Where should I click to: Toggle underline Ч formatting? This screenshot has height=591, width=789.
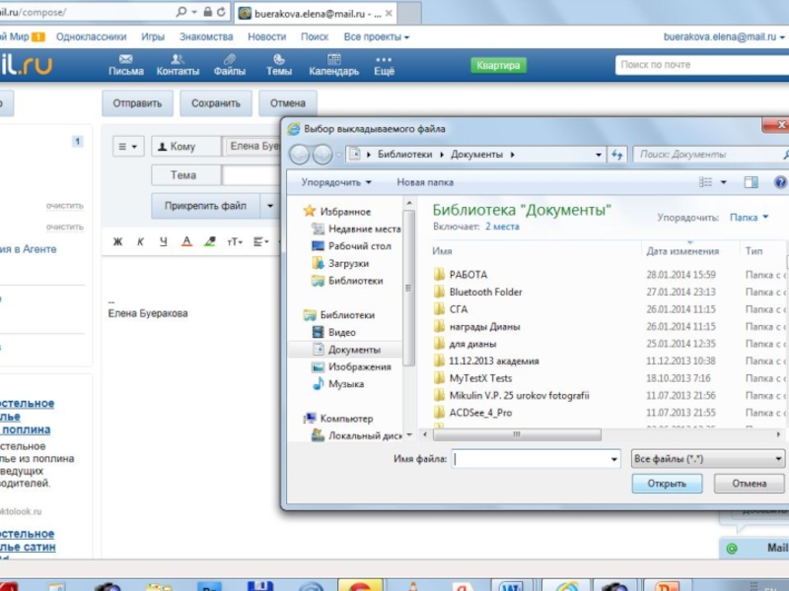pos(163,241)
